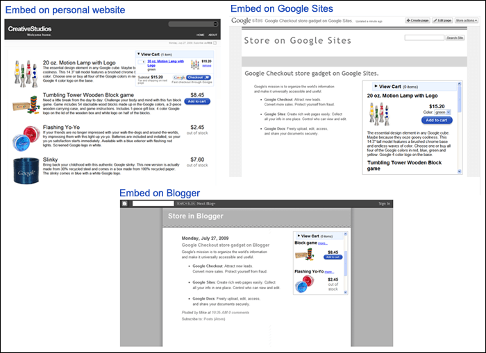Click the Google sites logo
The image size is (486, 353).
(x=246, y=20)
